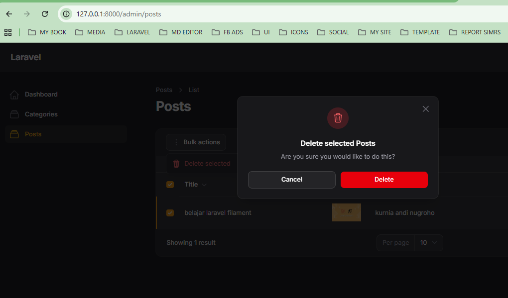Click the back navigation arrow icon
The image size is (508, 298).
[8, 14]
